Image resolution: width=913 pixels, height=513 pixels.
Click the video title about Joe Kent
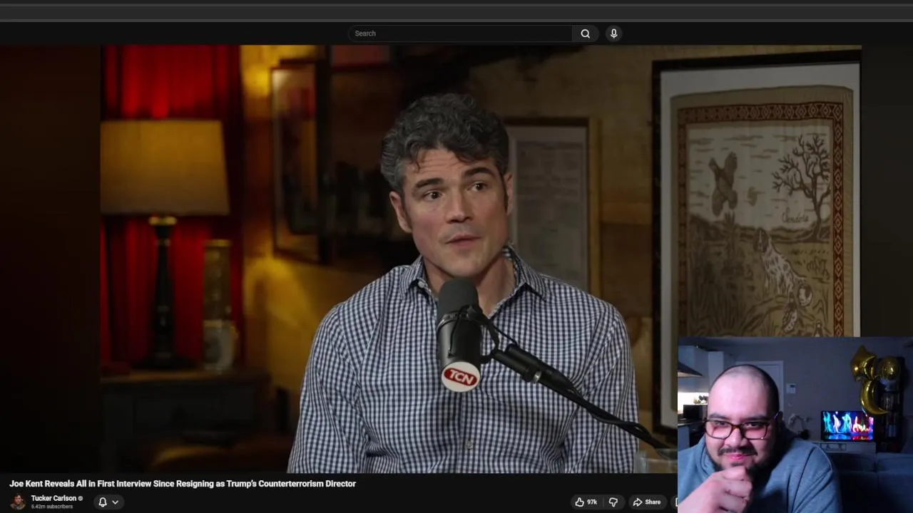pos(183,484)
